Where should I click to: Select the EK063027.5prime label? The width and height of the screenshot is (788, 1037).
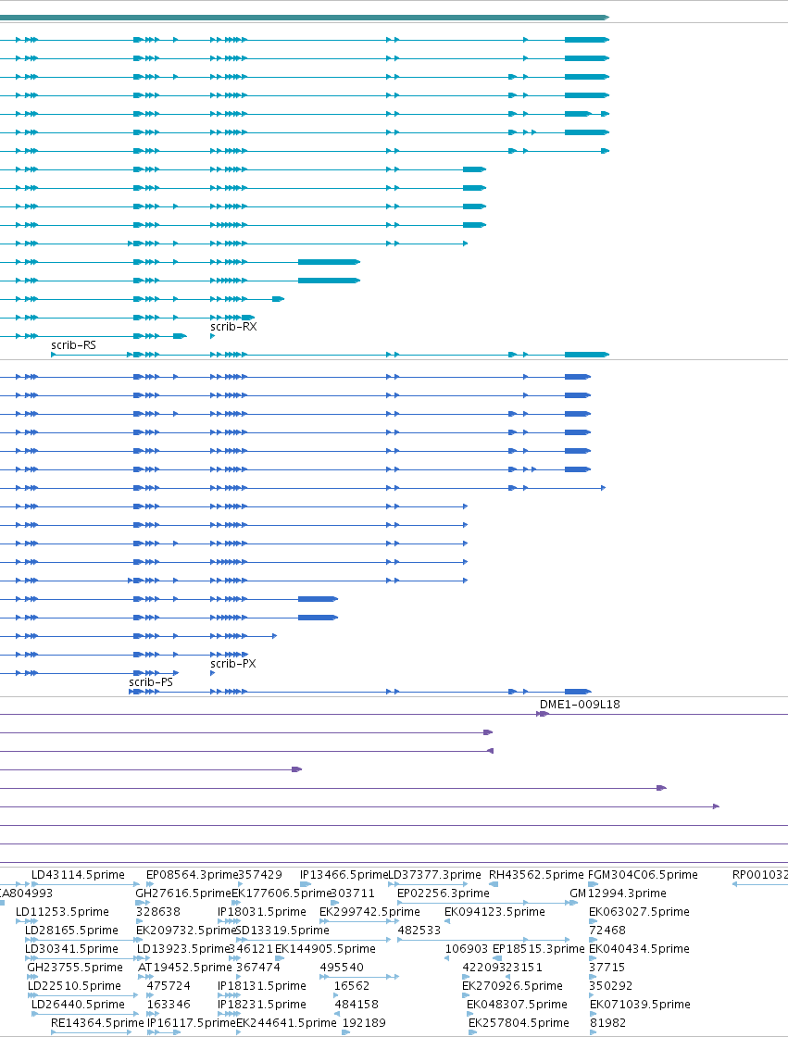[x=639, y=912]
